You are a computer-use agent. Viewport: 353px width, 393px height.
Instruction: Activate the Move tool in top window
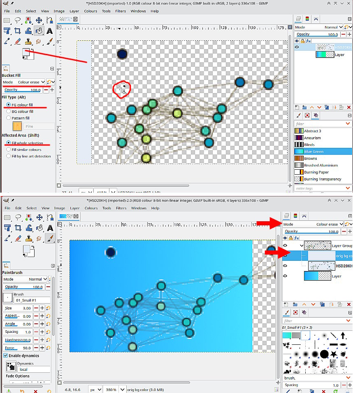[39, 20]
